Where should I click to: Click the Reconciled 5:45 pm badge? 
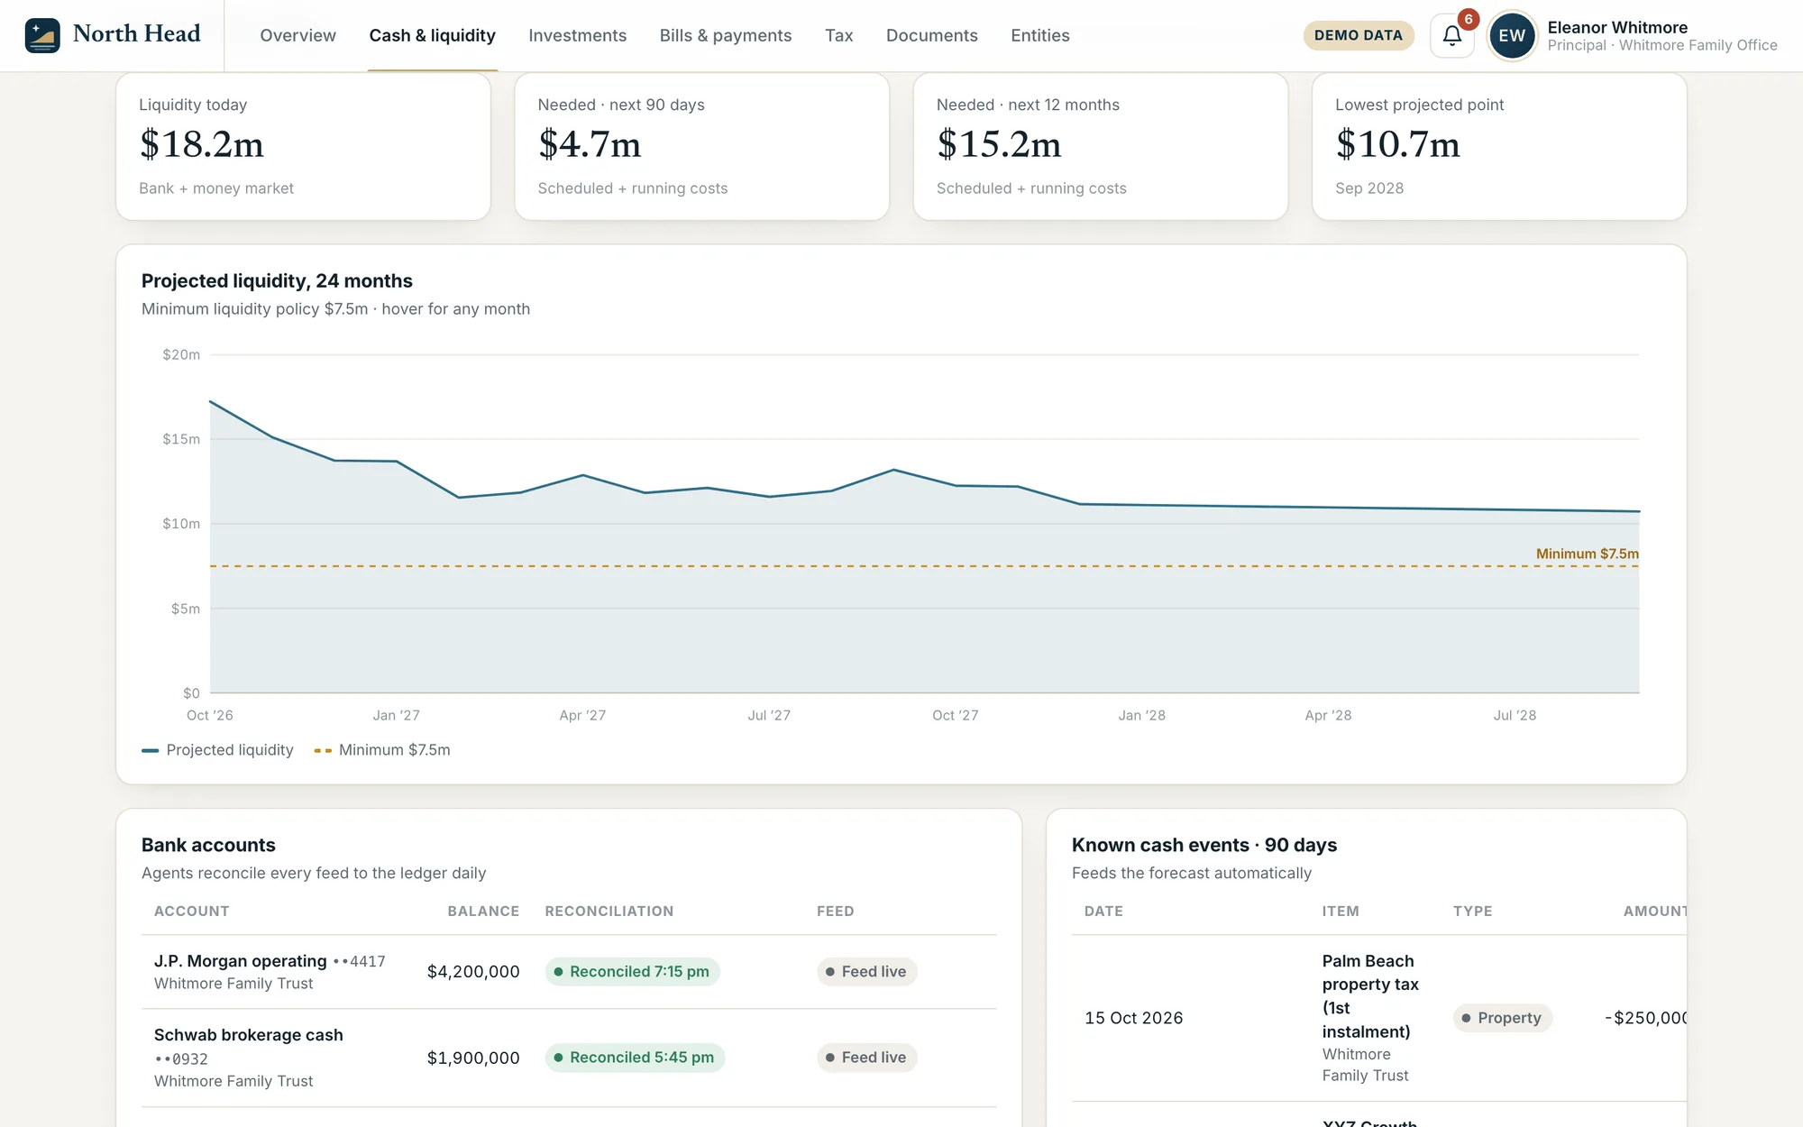point(635,1058)
